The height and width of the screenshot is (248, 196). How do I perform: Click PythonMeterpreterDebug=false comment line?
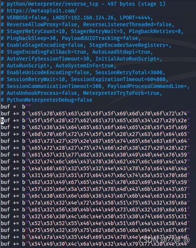tap(47, 100)
